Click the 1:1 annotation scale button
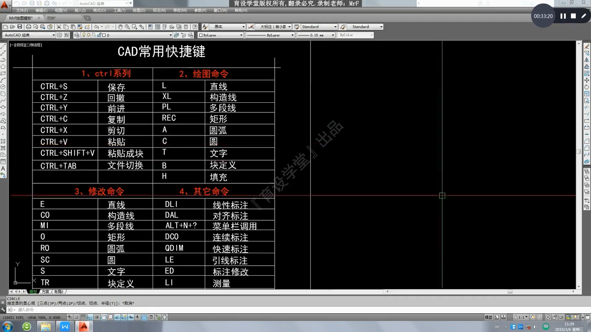The height and width of the screenshot is (332, 591). [521, 317]
